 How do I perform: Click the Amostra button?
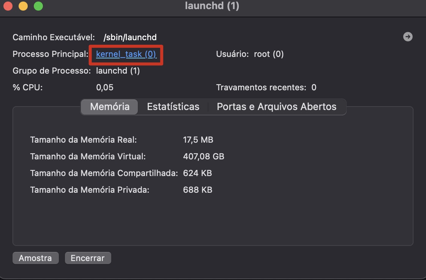[x=35, y=258]
